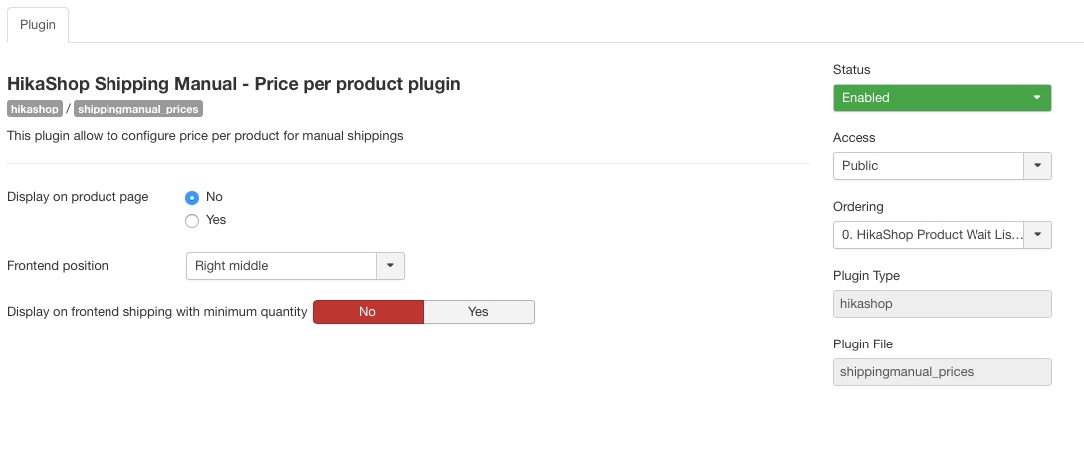
Task: Click the Plugin File field
Action: (x=942, y=372)
